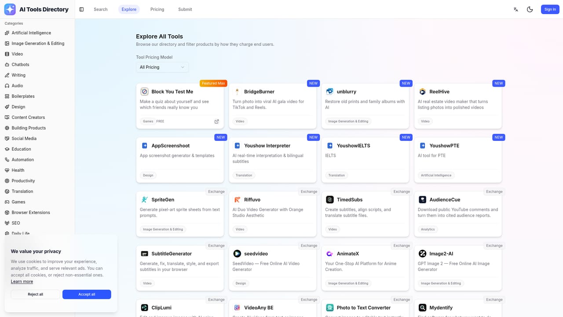Reject all non-essential cookies

(x=35, y=295)
